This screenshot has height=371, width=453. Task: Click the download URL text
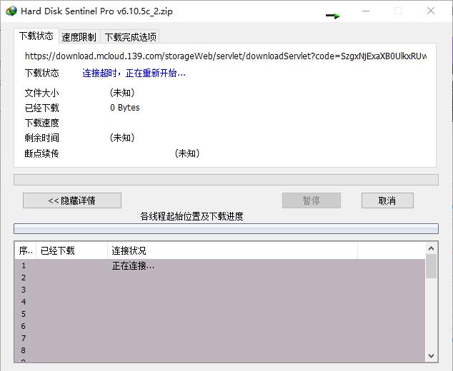(x=226, y=56)
